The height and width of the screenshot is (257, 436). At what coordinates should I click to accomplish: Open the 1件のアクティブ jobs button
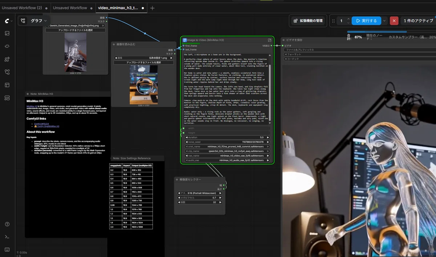pos(418,21)
